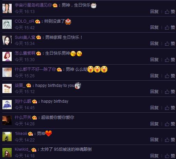This screenshot has width=176, height=159.
Task: Like 什么开关's comment at 14:28
Action: [170, 124]
